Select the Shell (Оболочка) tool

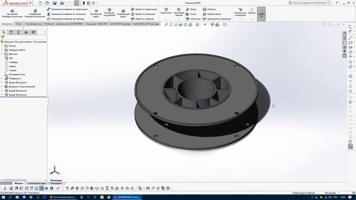193,19
